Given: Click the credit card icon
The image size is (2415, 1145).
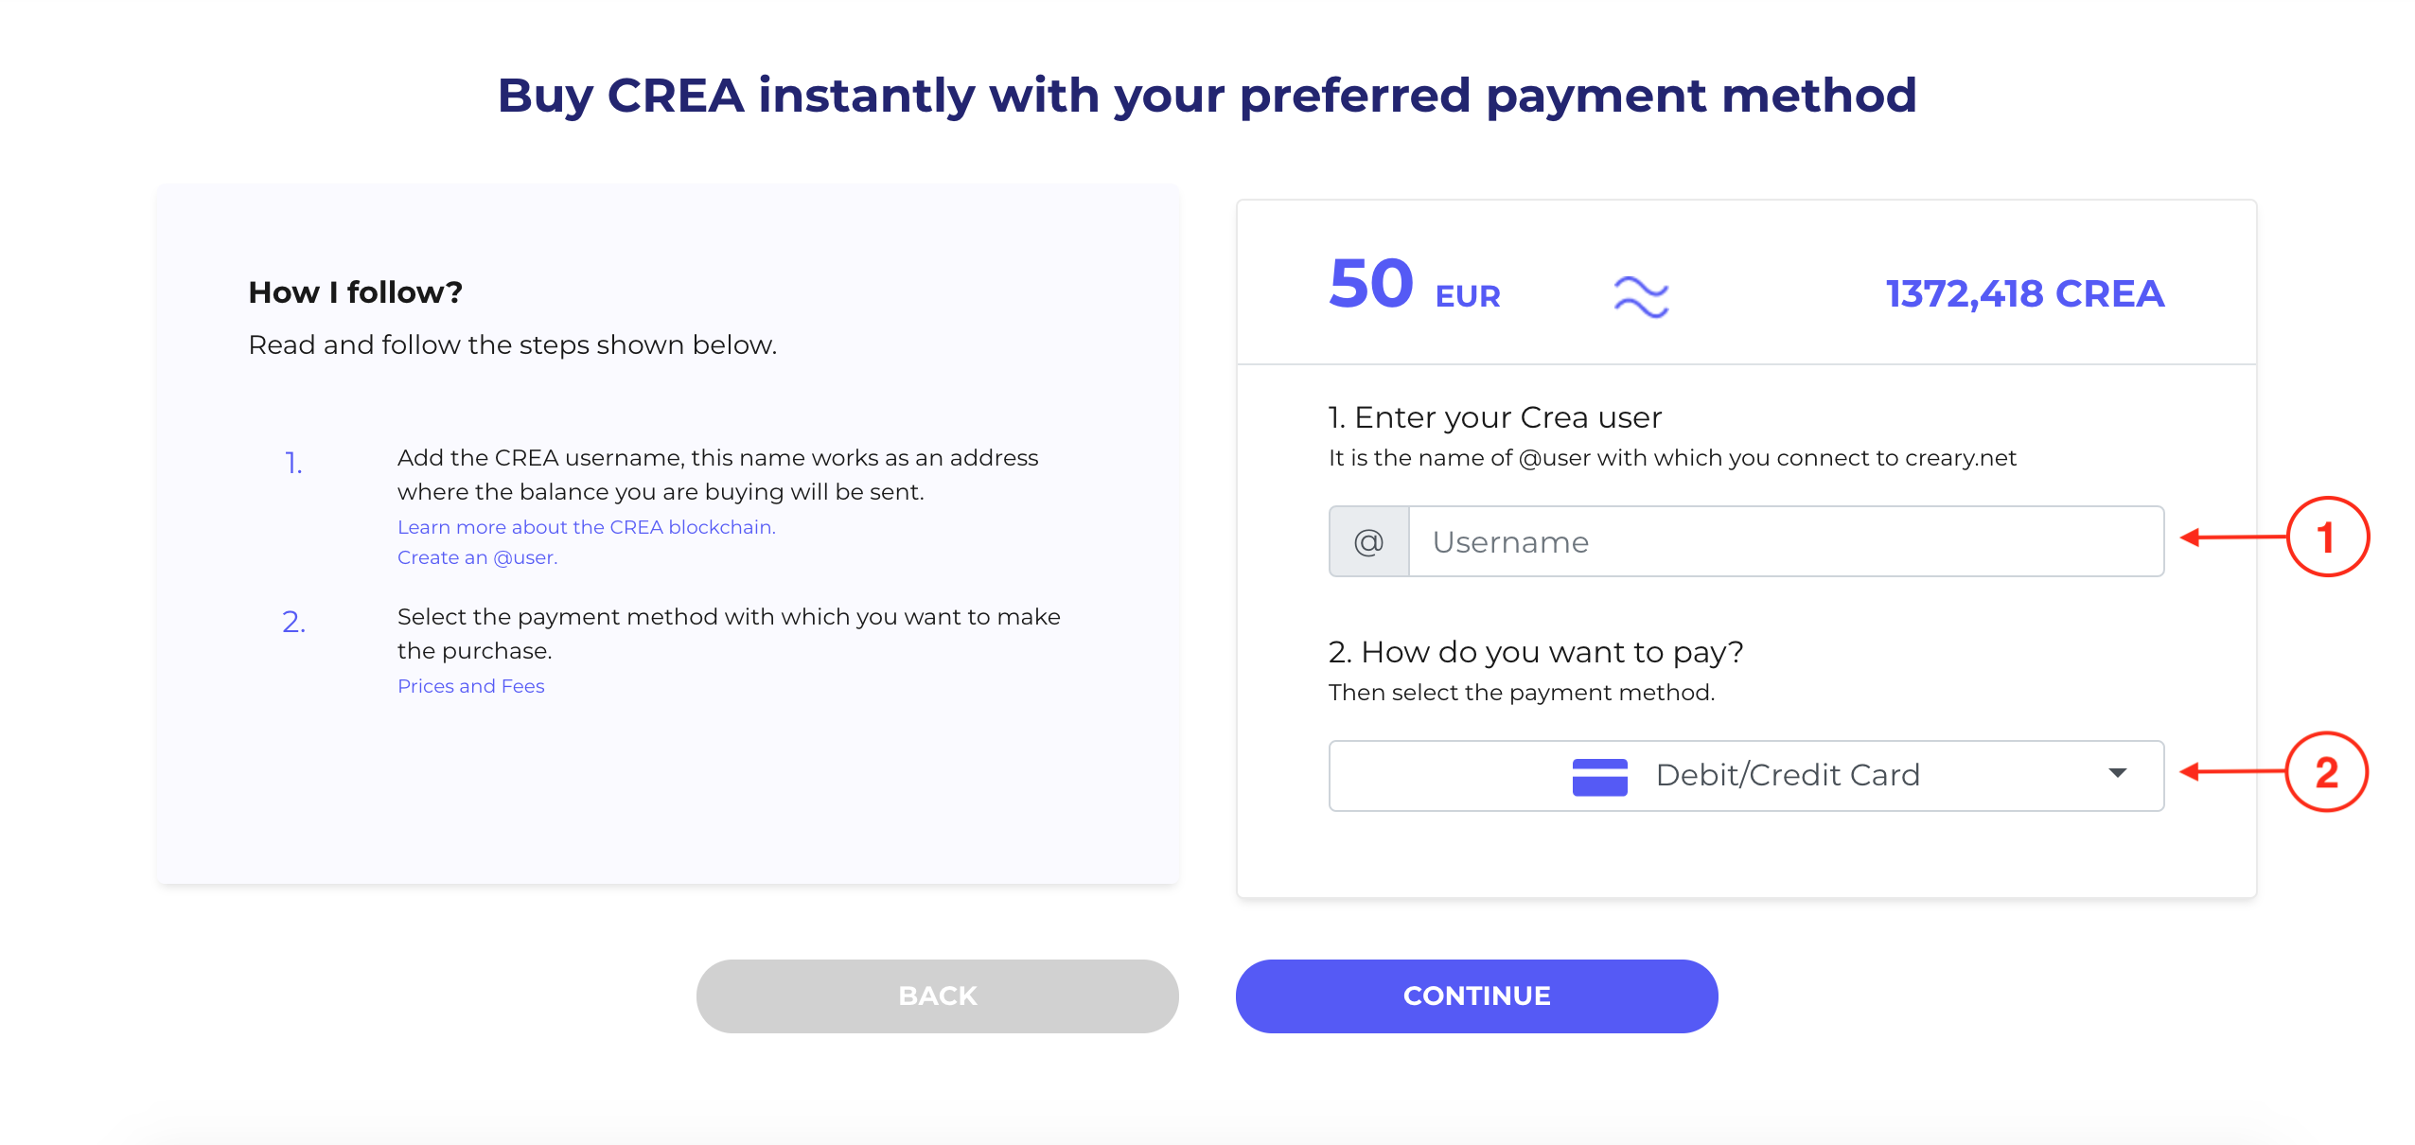Looking at the screenshot, I should pos(1599,776).
